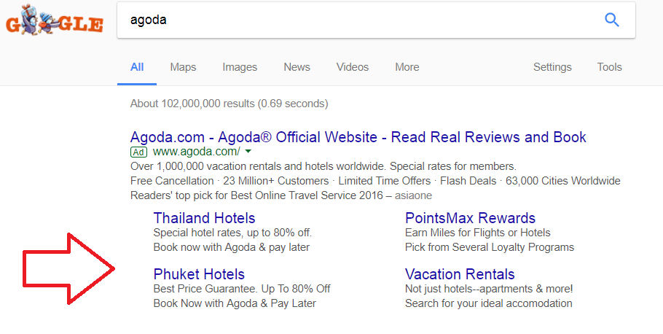Click the search box containing agoda

point(357,20)
